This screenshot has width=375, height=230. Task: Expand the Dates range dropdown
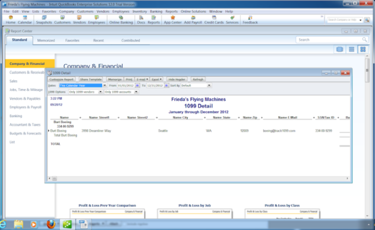coord(104,85)
